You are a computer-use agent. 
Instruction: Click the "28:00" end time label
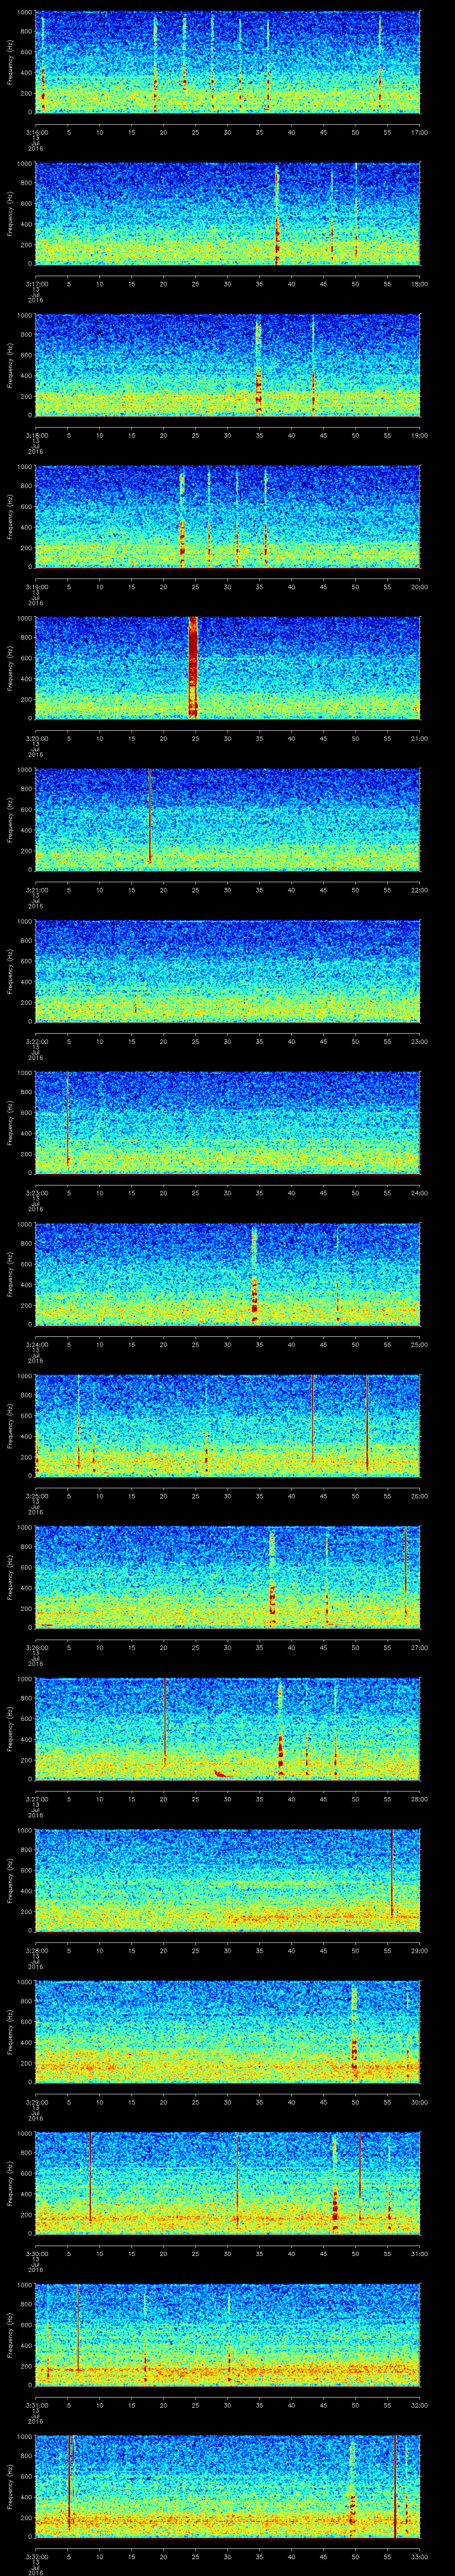419,1798
